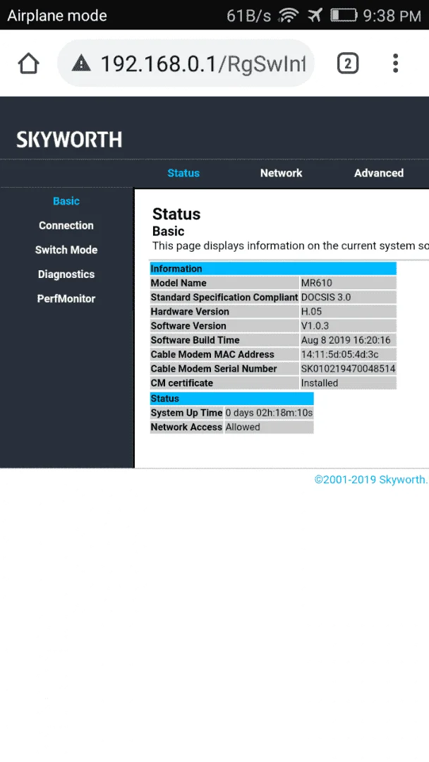This screenshot has width=429, height=762.
Task: Tap the battery status icon
Action: point(344,15)
